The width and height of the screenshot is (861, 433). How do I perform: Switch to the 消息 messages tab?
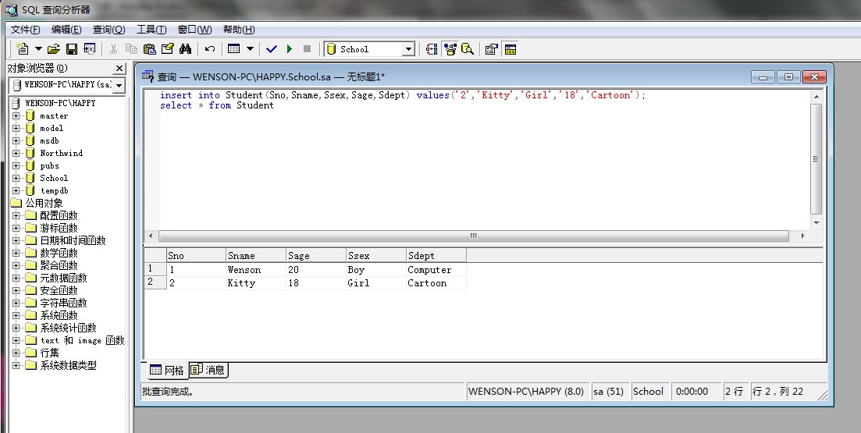(208, 369)
